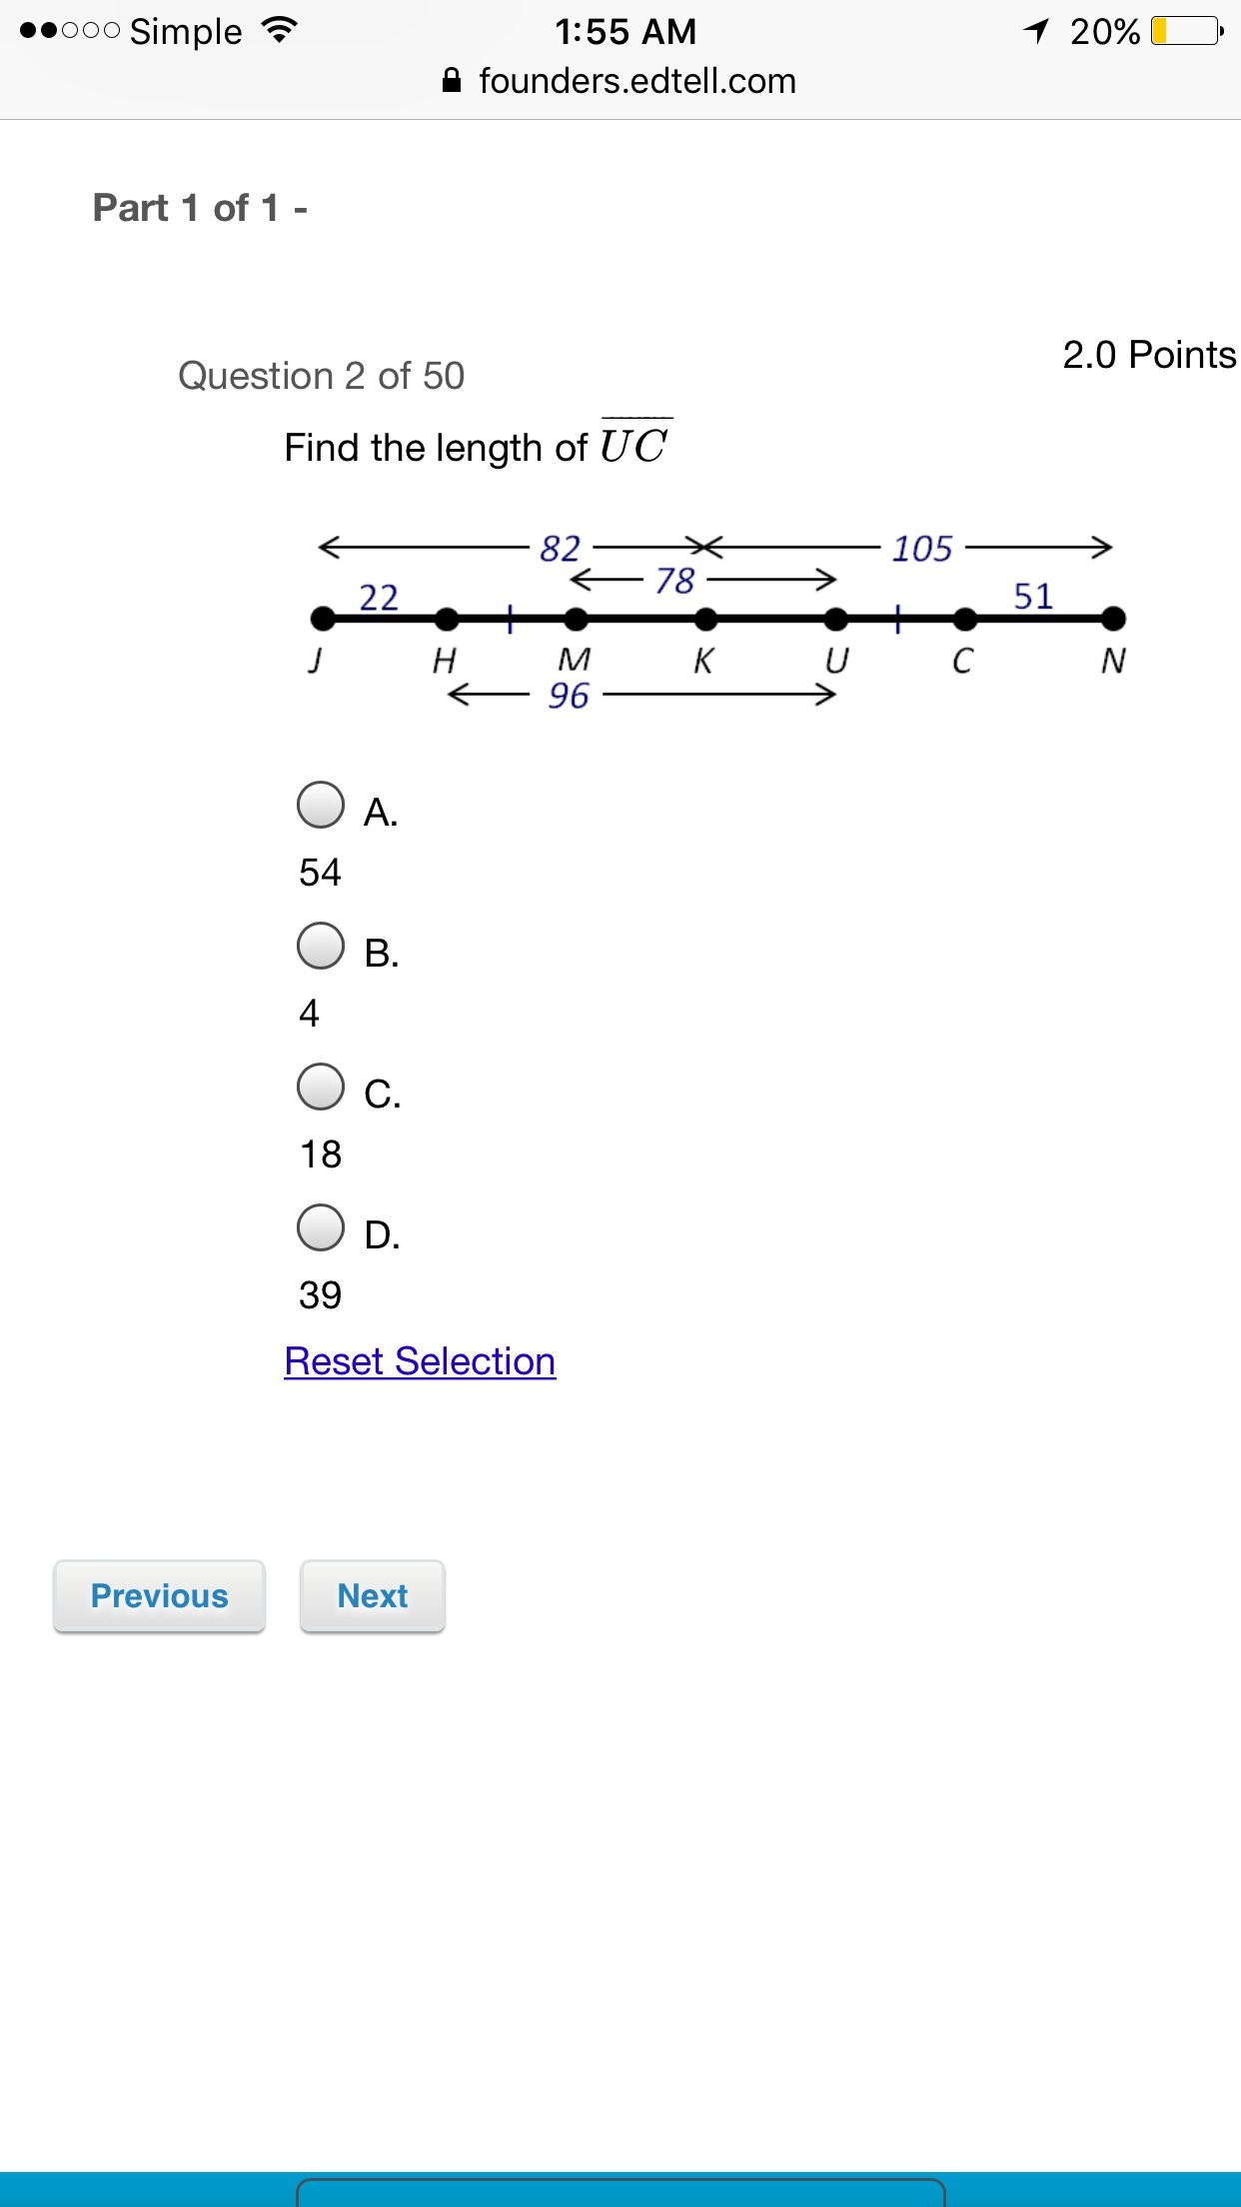1241x2207 pixels.
Task: Tap the 'Question 2 of 50' label
Action: coord(321,376)
